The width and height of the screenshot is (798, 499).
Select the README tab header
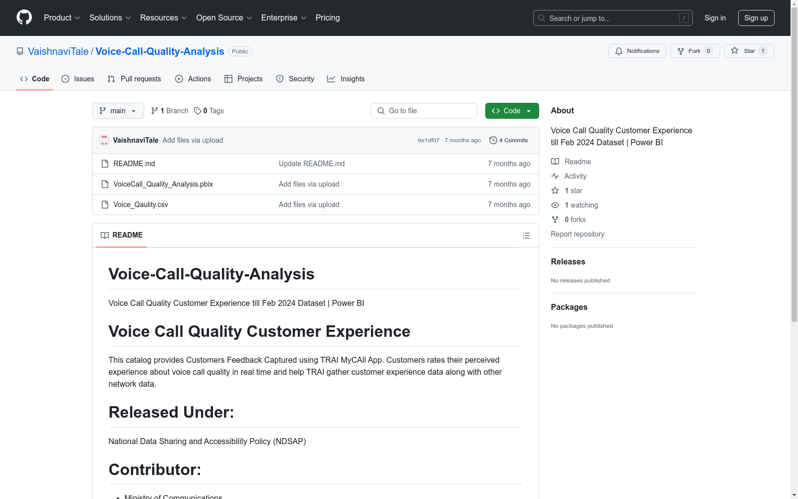click(x=122, y=235)
